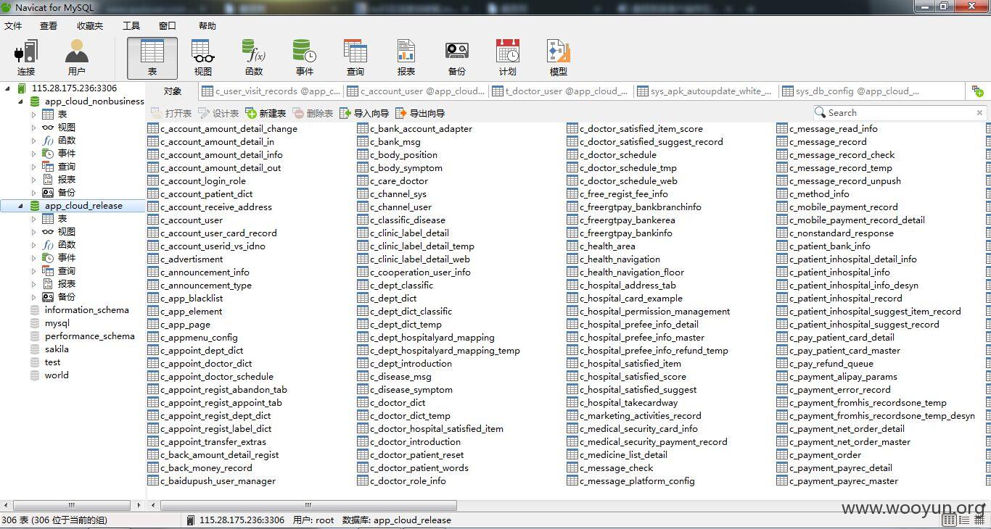The image size is (991, 529).
Task: Open the 备份 backup toolbar icon
Action: click(x=457, y=58)
